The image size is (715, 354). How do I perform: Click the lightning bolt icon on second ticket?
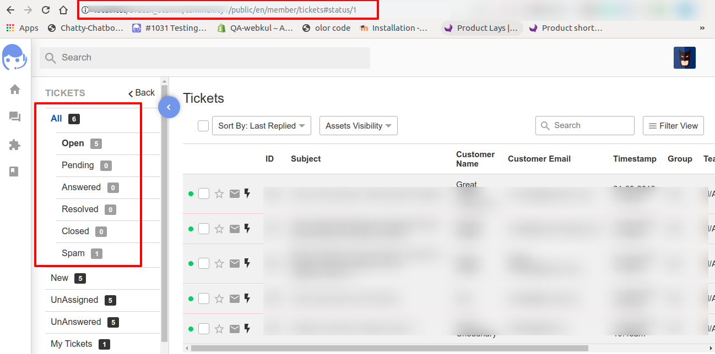pos(247,229)
